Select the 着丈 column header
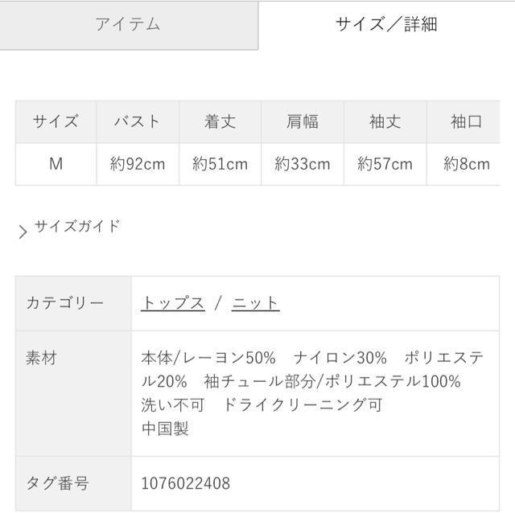 [220, 122]
